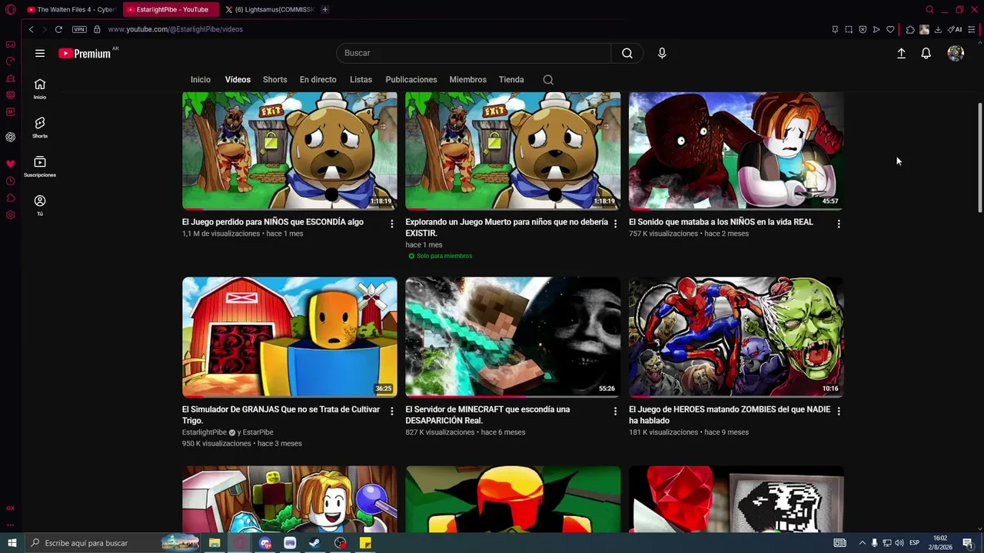
Task: Open the EstarlightPibe channel link under video
Action: pyautogui.click(x=204, y=432)
